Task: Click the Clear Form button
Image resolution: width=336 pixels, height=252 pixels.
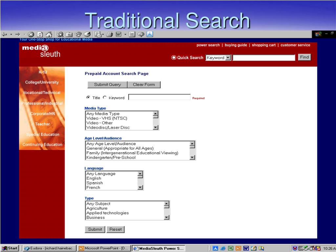Action: tap(144, 85)
